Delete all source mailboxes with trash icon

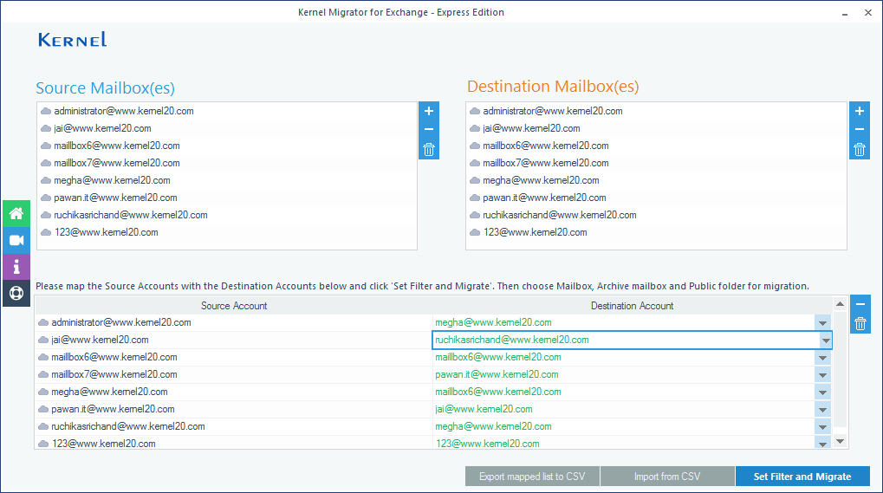click(x=429, y=150)
